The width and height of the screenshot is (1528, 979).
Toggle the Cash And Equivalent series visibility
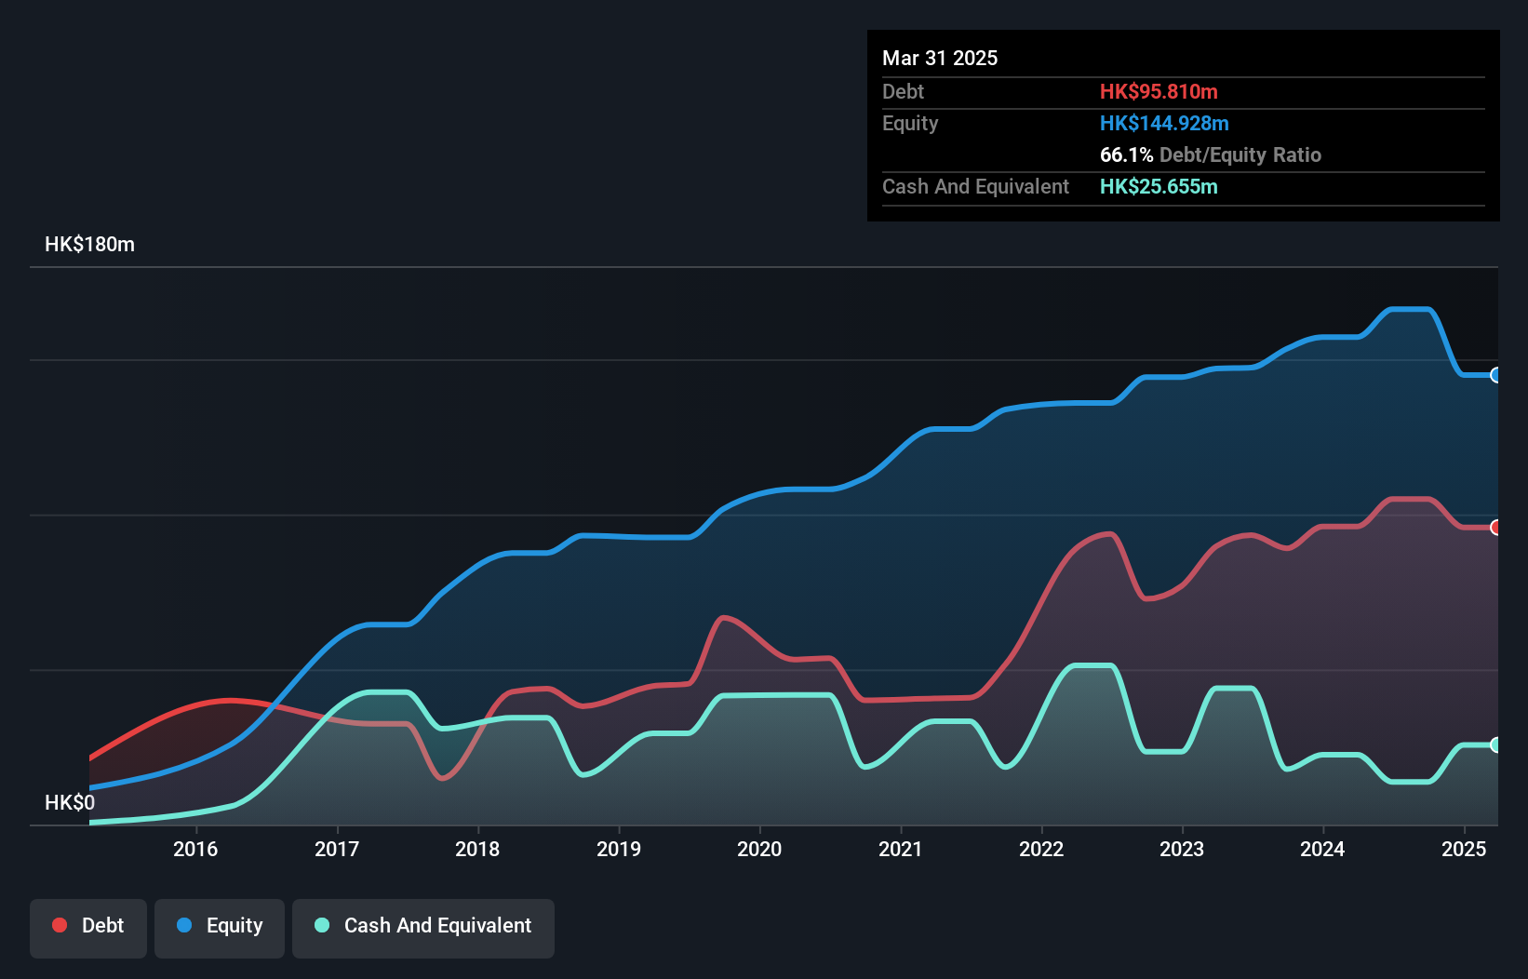tap(423, 925)
